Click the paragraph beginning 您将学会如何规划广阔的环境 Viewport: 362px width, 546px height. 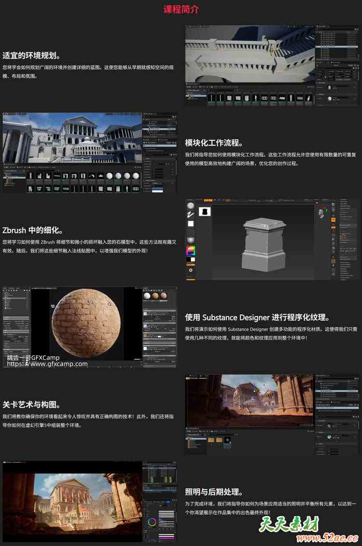[x=88, y=72]
